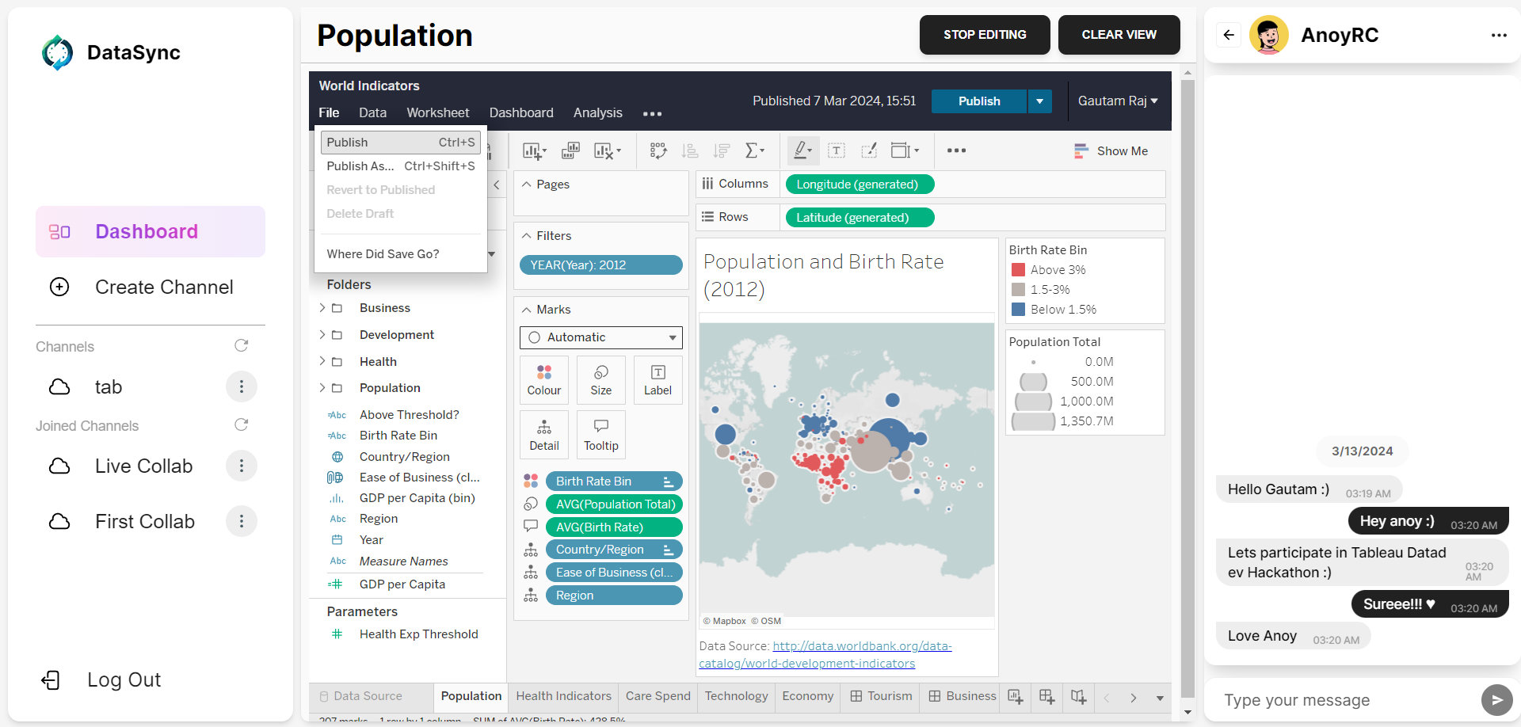Select Where Did Save Go? menu entry
The image size is (1521, 727).
click(401, 254)
